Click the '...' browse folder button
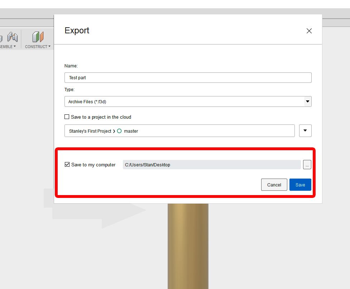Viewport: 350px width, 289px height. point(307,165)
